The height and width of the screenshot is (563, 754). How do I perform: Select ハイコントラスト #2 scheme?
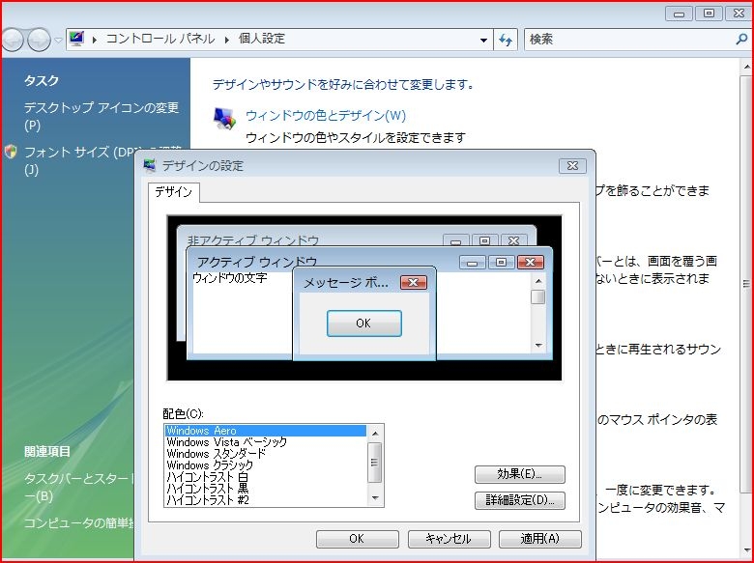(x=266, y=500)
